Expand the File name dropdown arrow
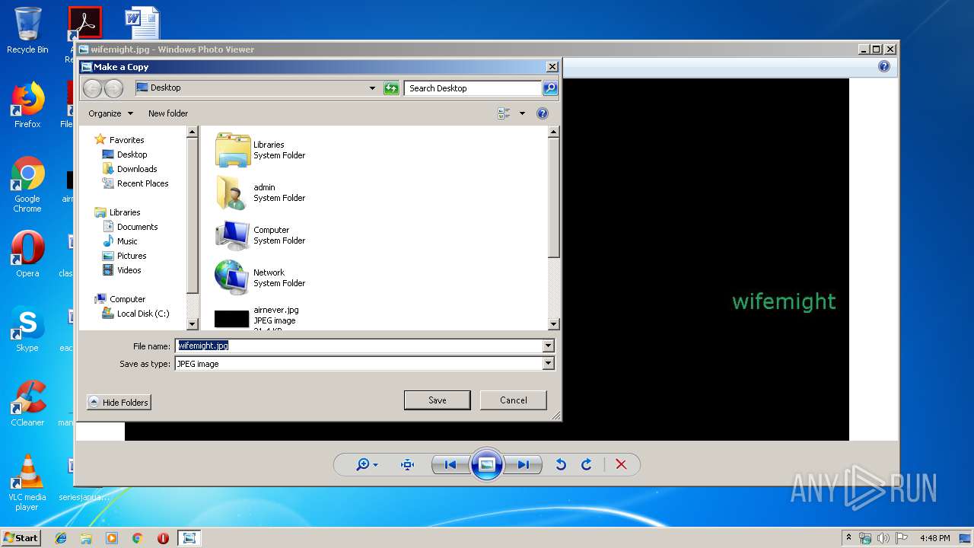This screenshot has height=548, width=974. pos(548,346)
